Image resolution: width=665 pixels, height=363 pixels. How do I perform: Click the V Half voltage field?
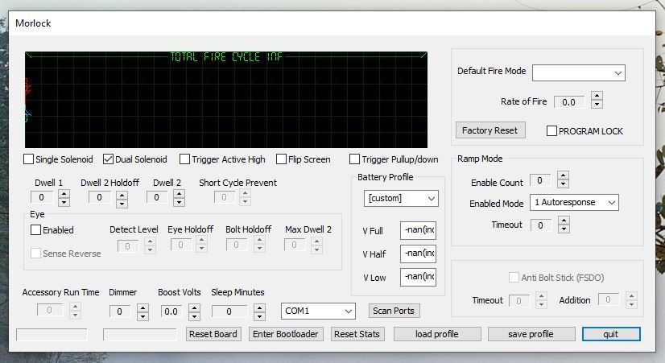[418, 254]
